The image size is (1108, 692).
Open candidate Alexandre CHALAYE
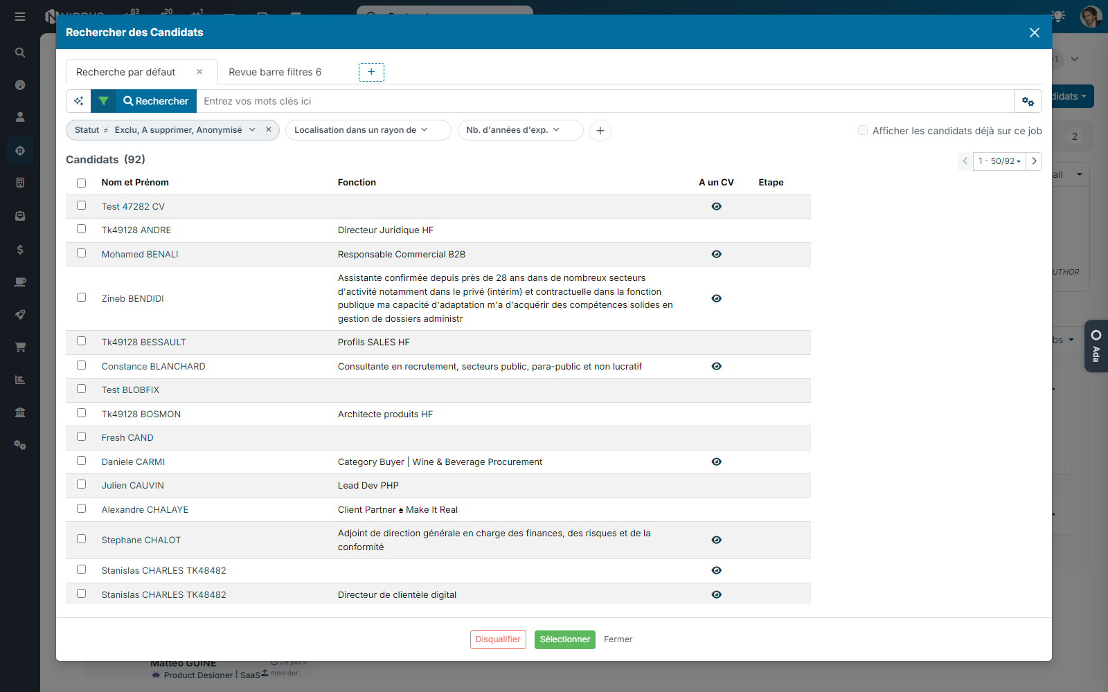pyautogui.click(x=145, y=509)
